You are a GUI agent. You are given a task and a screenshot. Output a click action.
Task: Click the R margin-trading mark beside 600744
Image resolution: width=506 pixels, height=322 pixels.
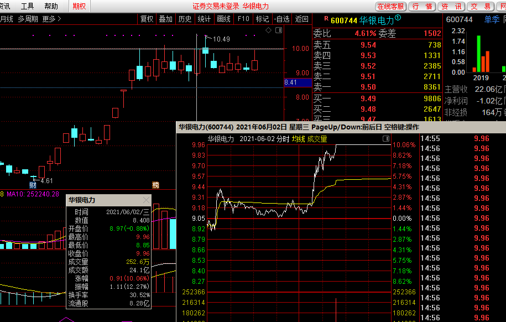pos(326,19)
